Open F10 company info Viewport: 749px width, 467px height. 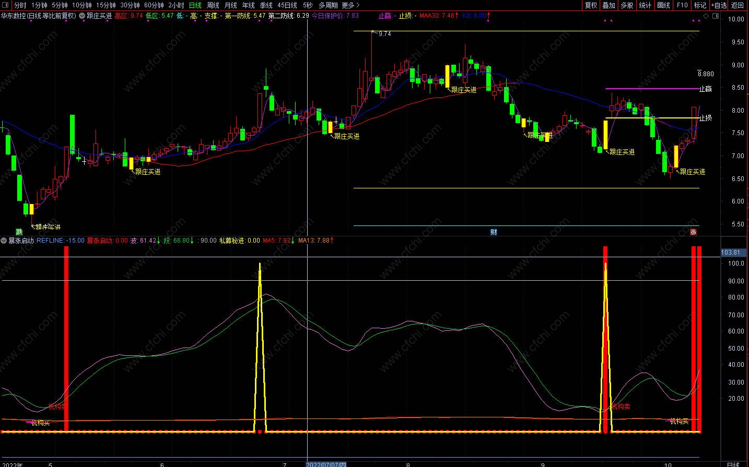coord(682,5)
